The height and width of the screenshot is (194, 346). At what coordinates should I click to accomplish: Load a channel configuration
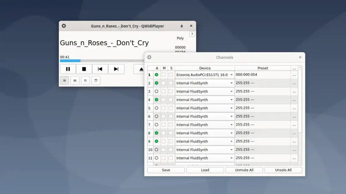click(205, 170)
